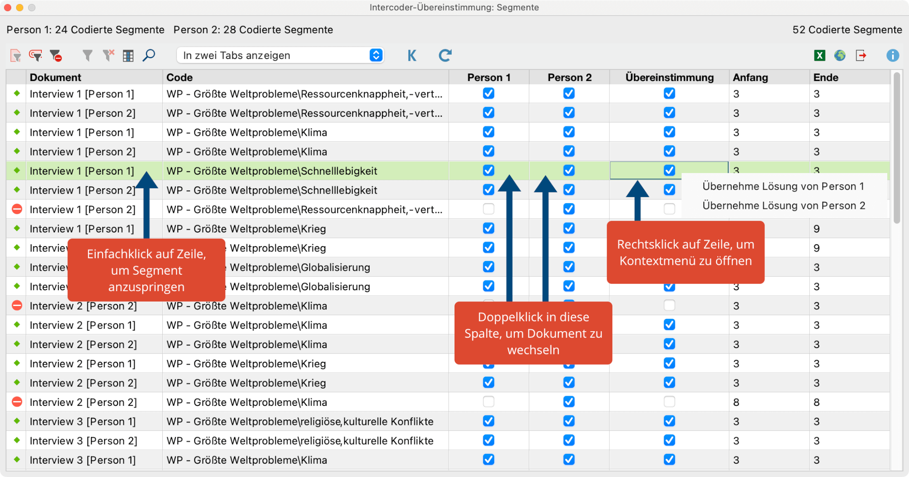Click the export icon with the red arrow
Screen dimensions: 909x477
(x=861, y=55)
